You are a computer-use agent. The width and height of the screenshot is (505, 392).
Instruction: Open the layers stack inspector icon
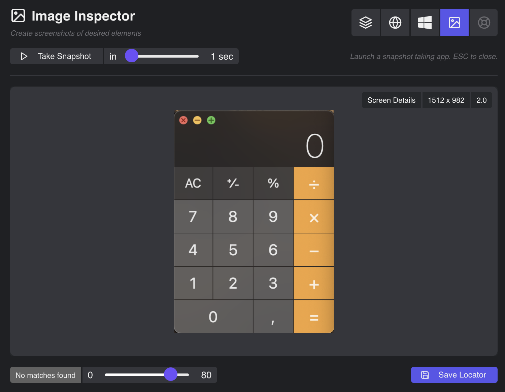coord(366,23)
